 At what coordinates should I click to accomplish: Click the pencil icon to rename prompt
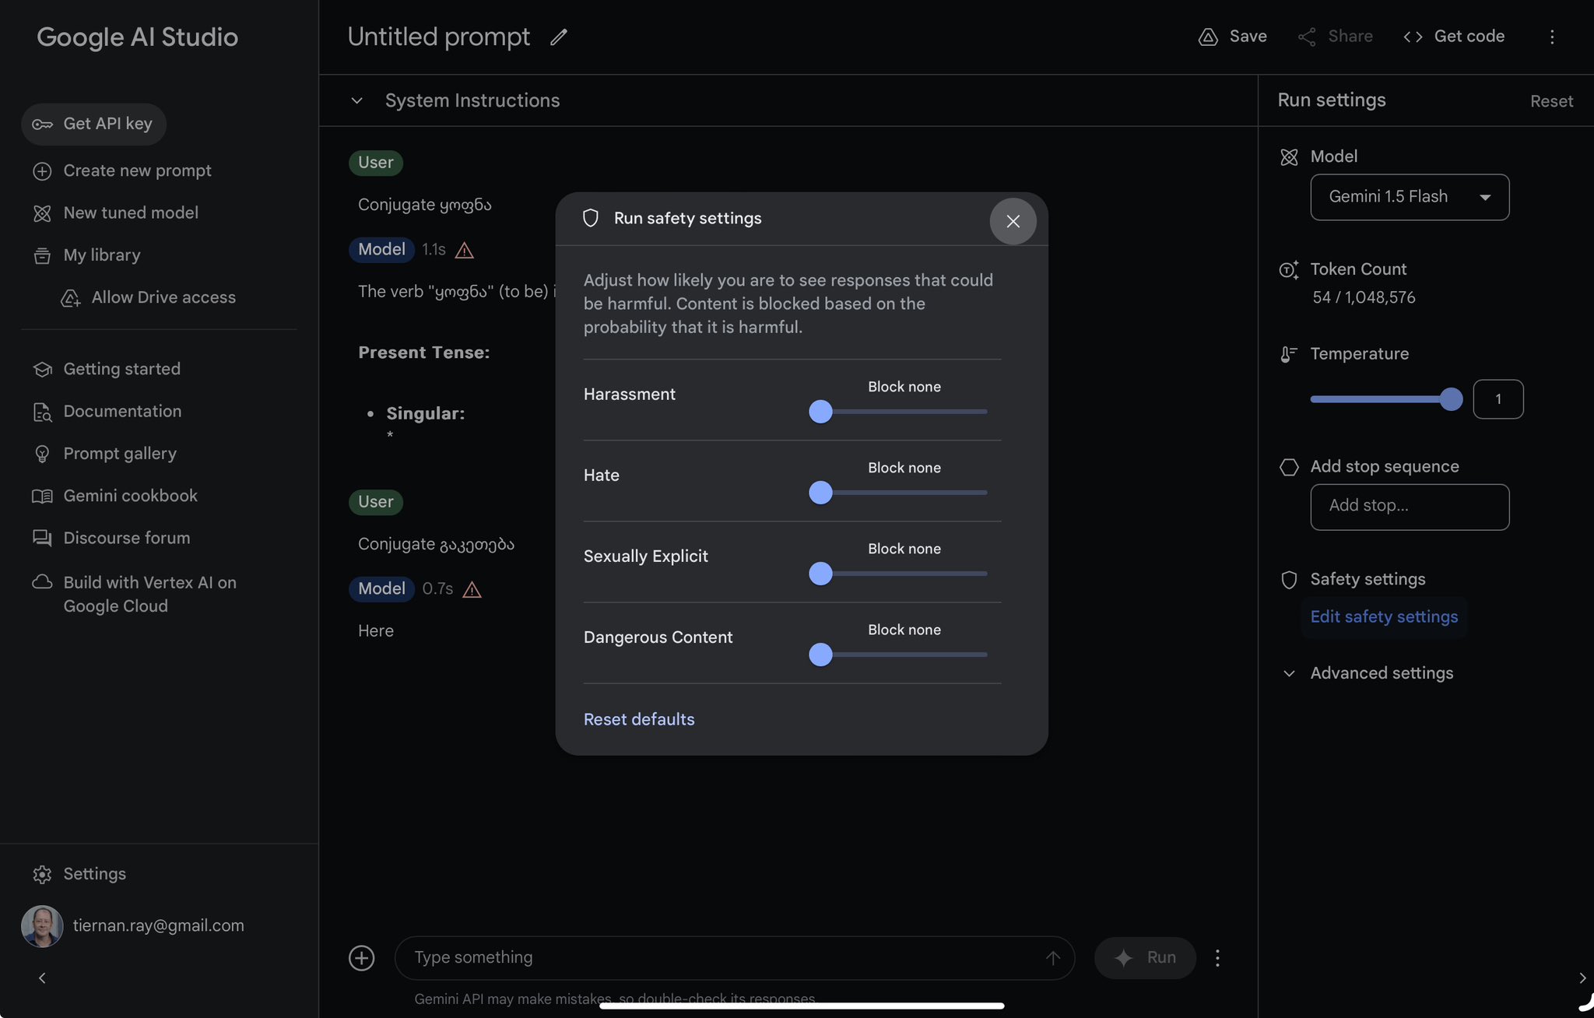pos(559,37)
